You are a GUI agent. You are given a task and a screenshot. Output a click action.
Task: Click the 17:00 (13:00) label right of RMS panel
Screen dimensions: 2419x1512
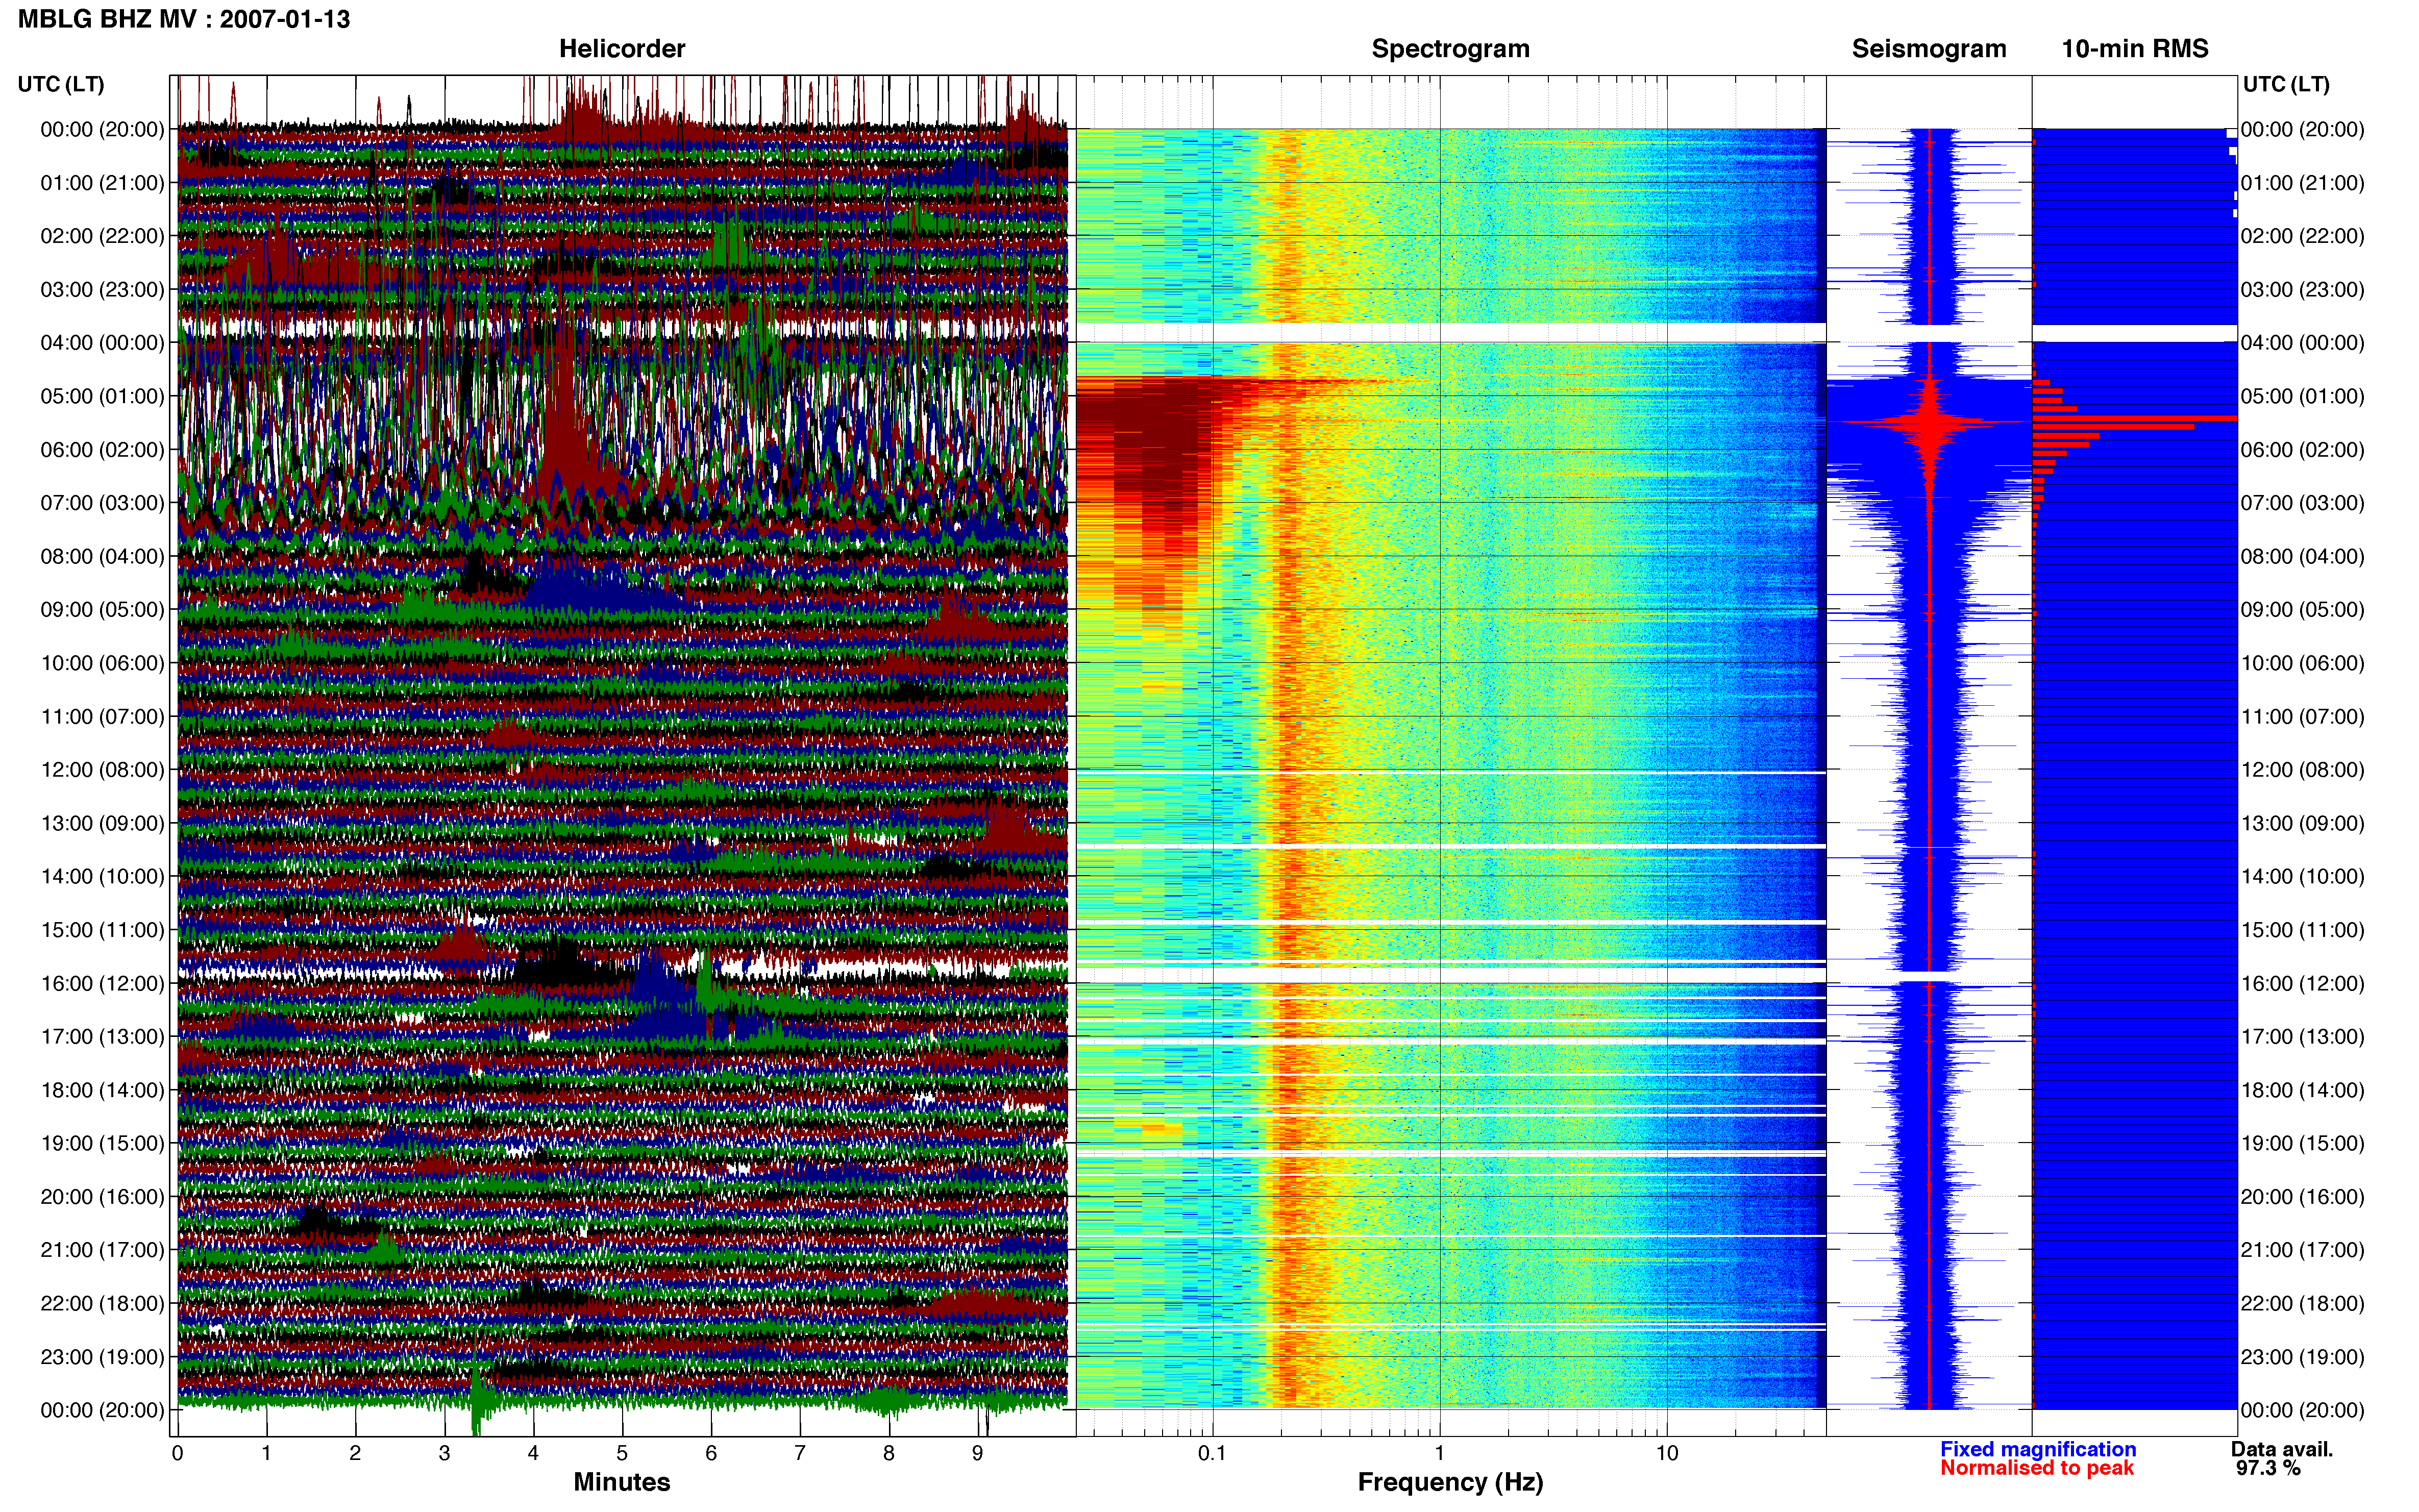pos(2303,1037)
